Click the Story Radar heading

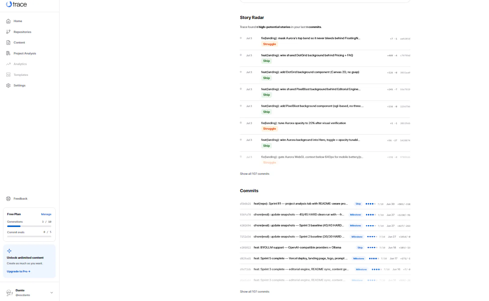(x=252, y=17)
